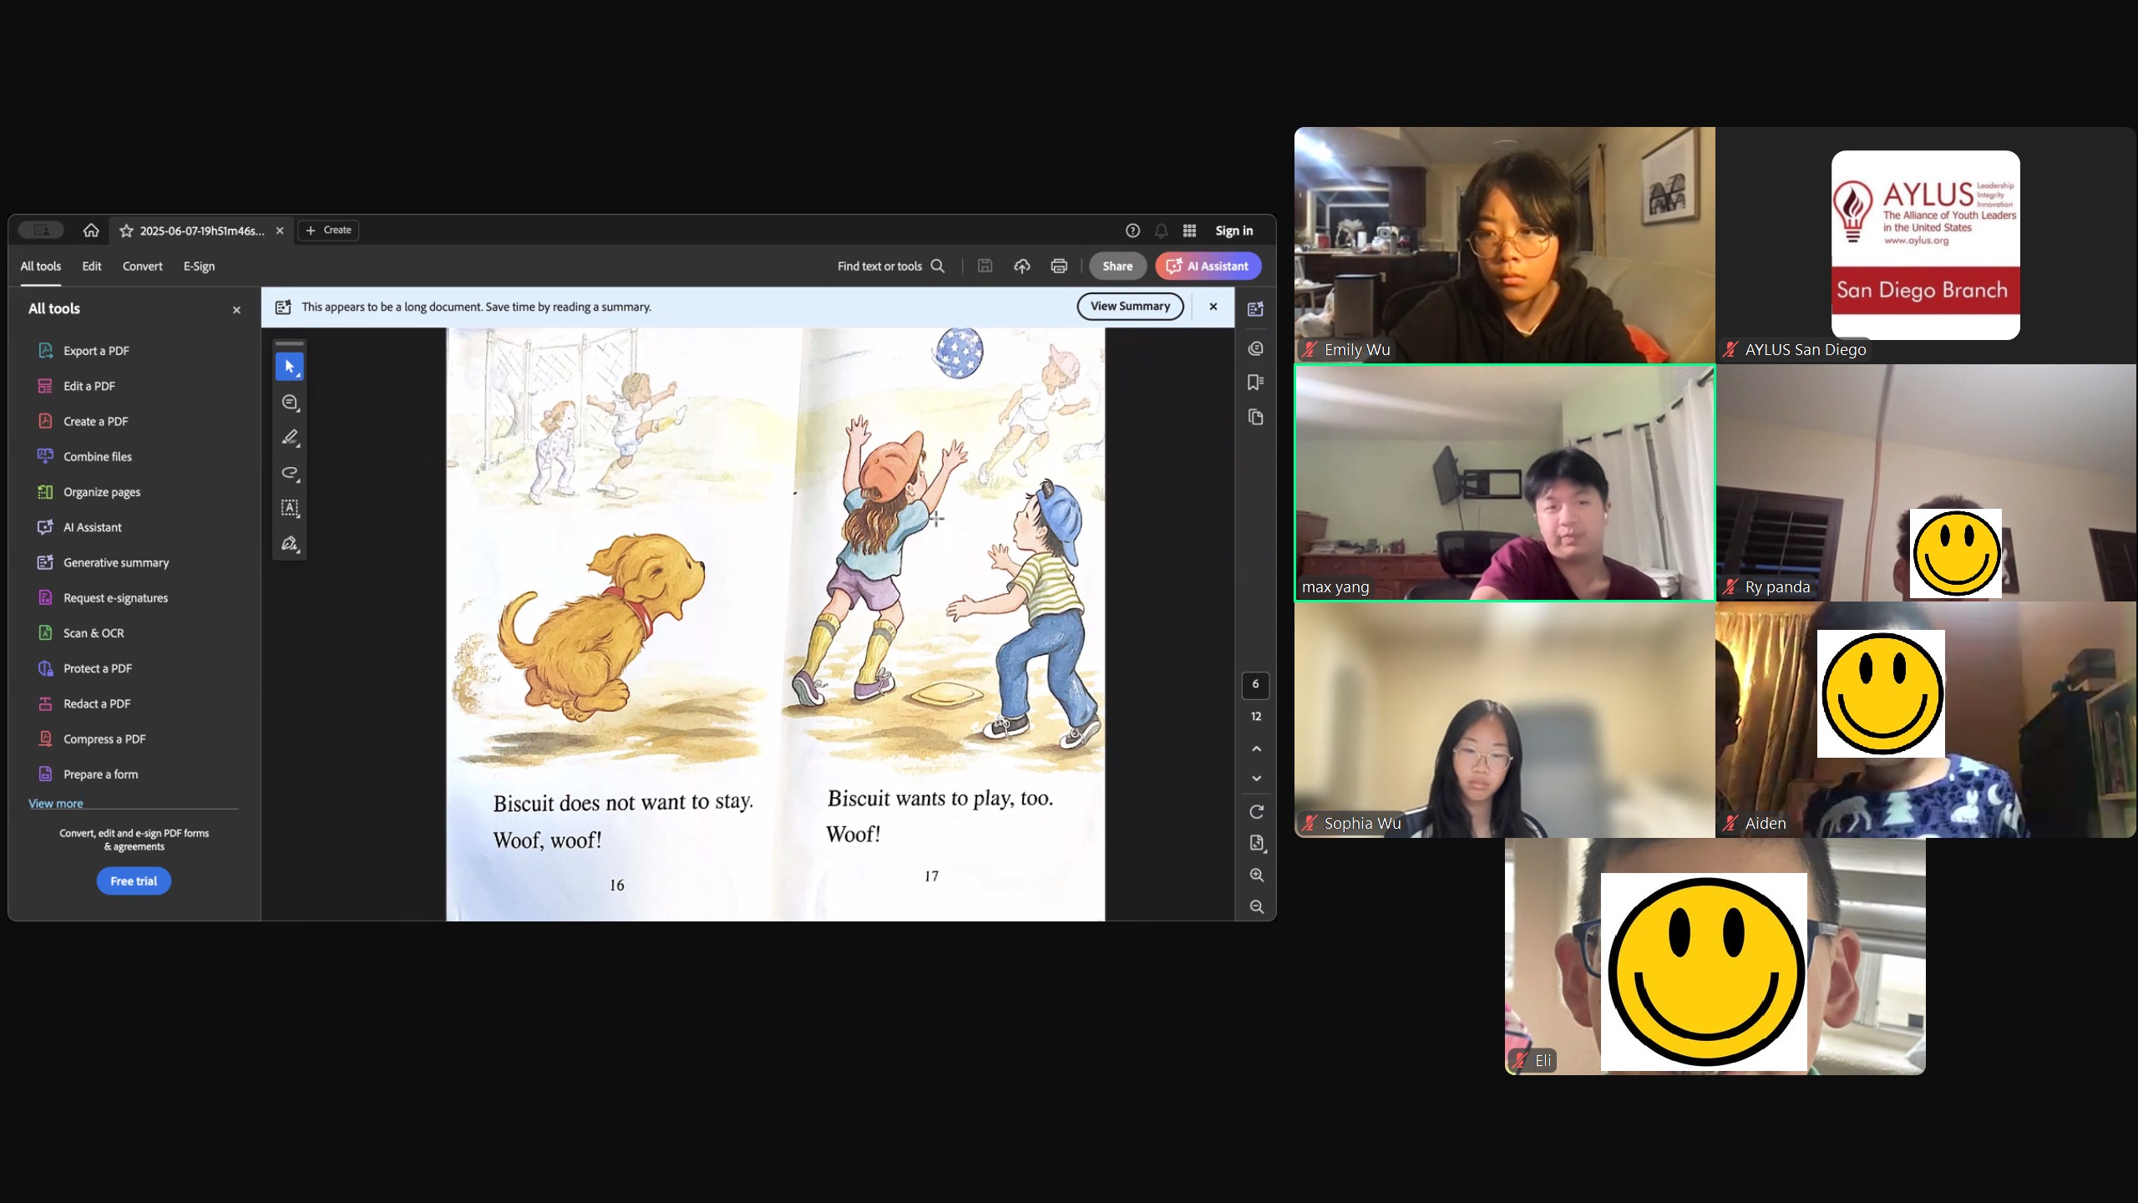Click the Save file icon
The height and width of the screenshot is (1203, 2138).
(x=985, y=266)
